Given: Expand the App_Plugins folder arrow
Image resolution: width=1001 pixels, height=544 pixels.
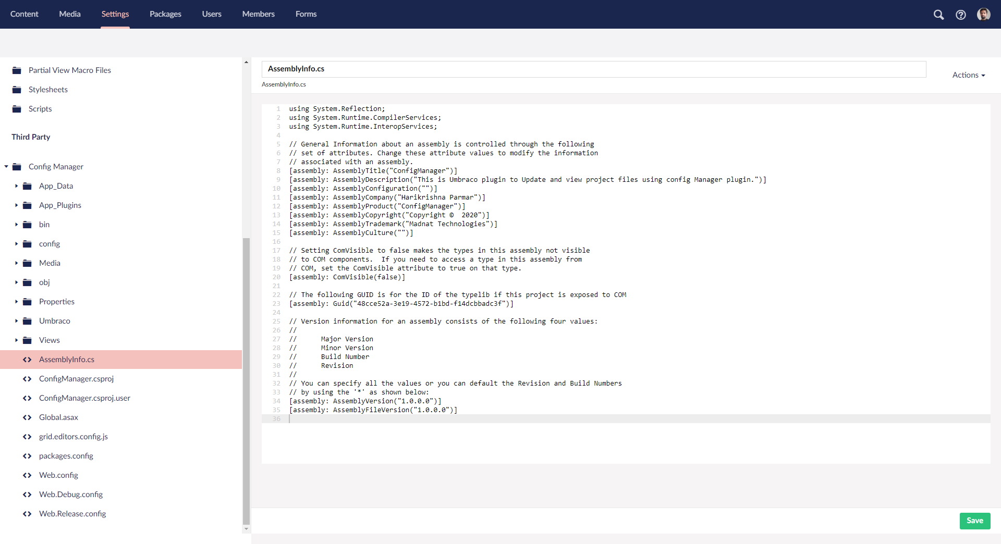Looking at the screenshot, I should [16, 205].
